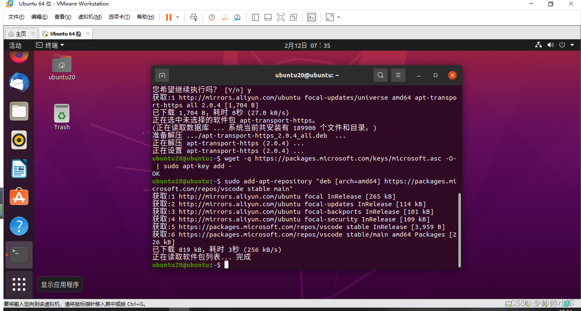
Task: Expand the system menu arrow in the top bar
Action: [572, 45]
